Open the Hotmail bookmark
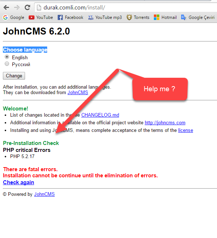 click(165, 17)
